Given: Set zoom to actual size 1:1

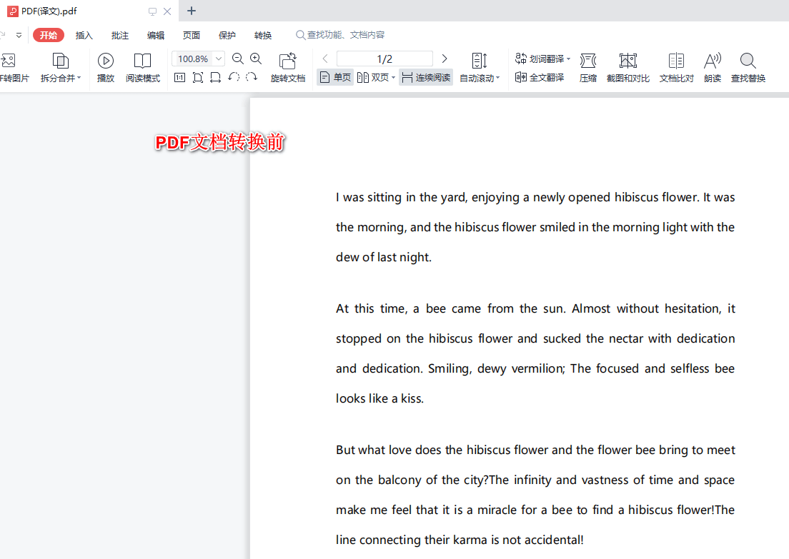Looking at the screenshot, I should [179, 77].
